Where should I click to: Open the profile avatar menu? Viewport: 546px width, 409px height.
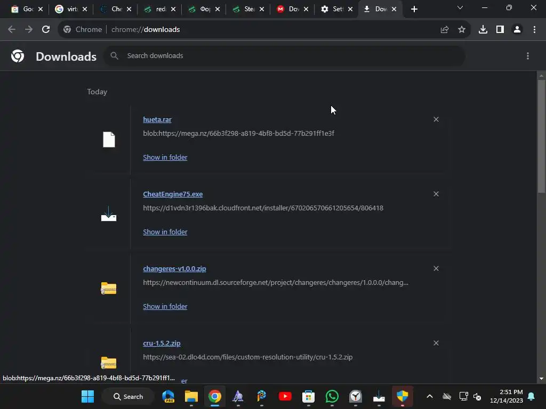[517, 30]
